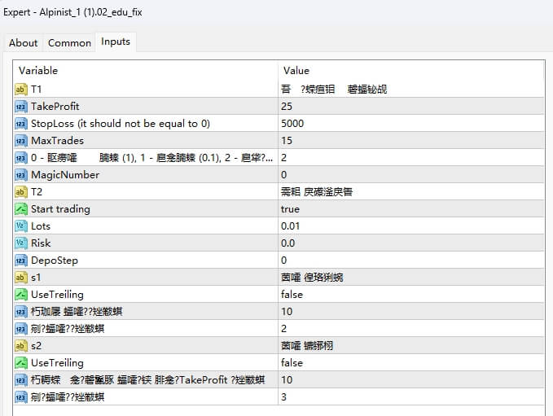Select the value 2 in the row above s2
The height and width of the screenshot is (416, 553).
pos(284,329)
